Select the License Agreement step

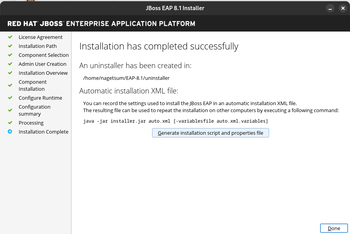click(40, 37)
